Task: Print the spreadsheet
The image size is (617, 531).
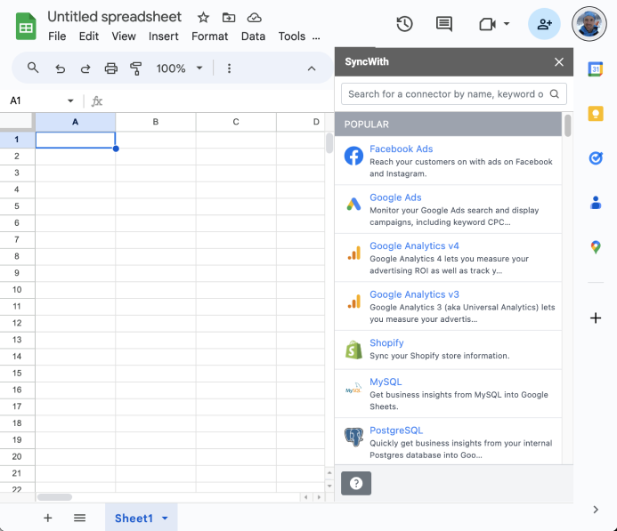Action: point(111,68)
